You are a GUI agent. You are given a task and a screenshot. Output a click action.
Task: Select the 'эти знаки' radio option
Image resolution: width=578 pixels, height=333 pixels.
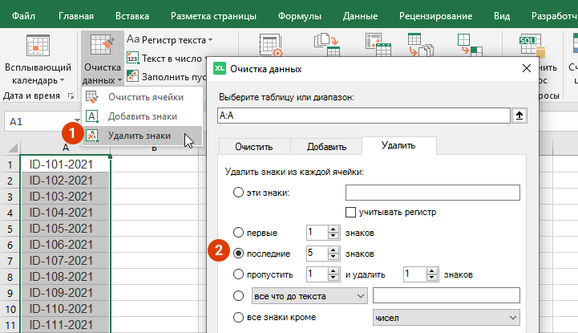(238, 193)
